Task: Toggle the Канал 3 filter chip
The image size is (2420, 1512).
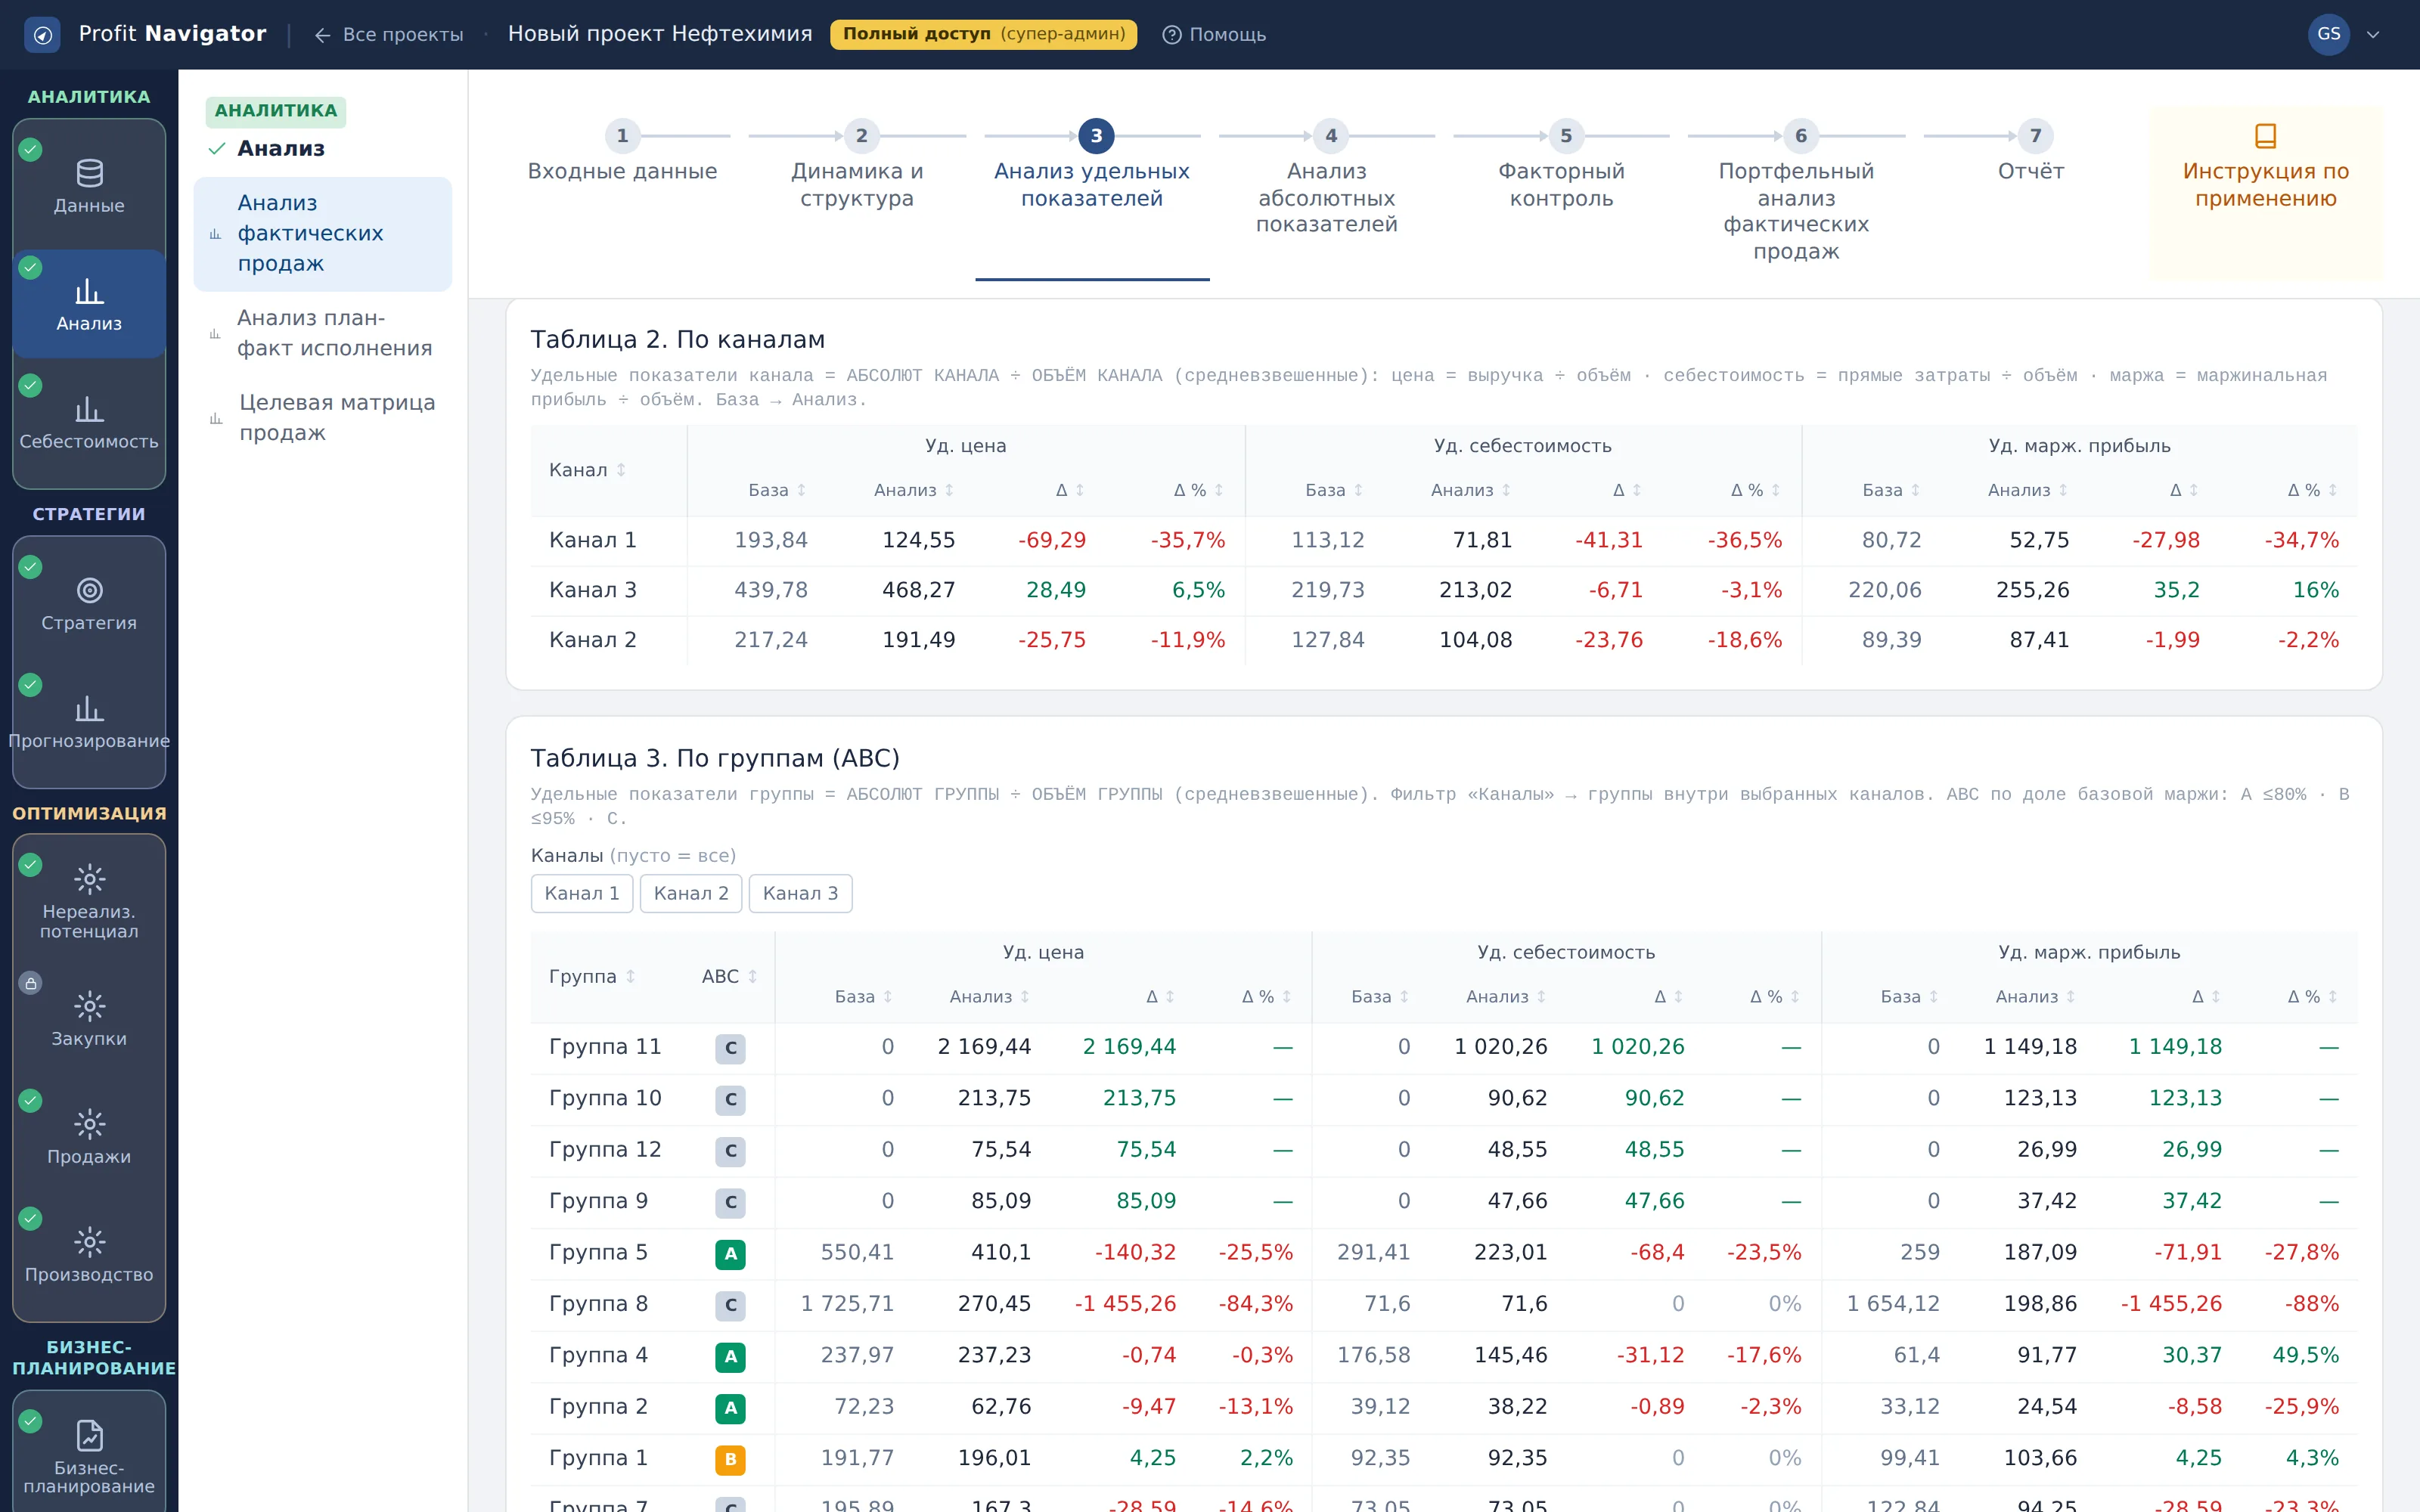Action: [800, 893]
